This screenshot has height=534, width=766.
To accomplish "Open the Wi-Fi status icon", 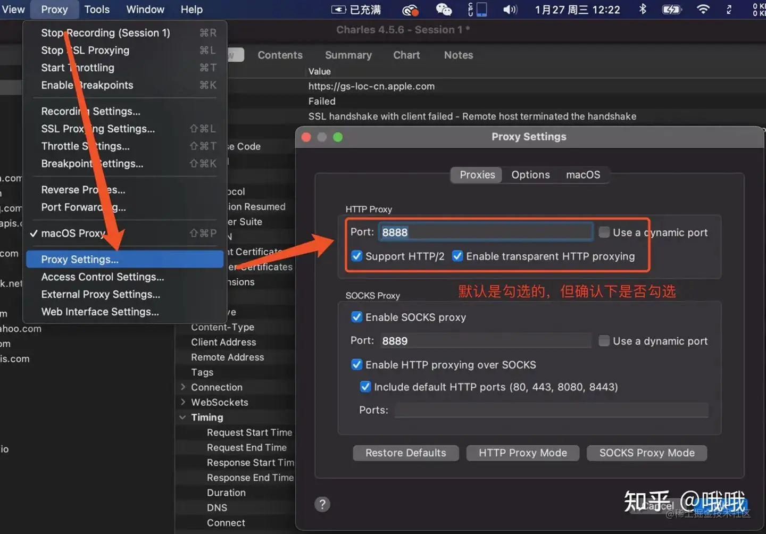I will tap(703, 10).
